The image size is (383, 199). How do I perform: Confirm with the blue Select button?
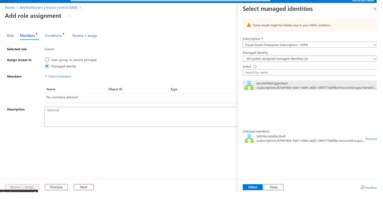point(252,187)
